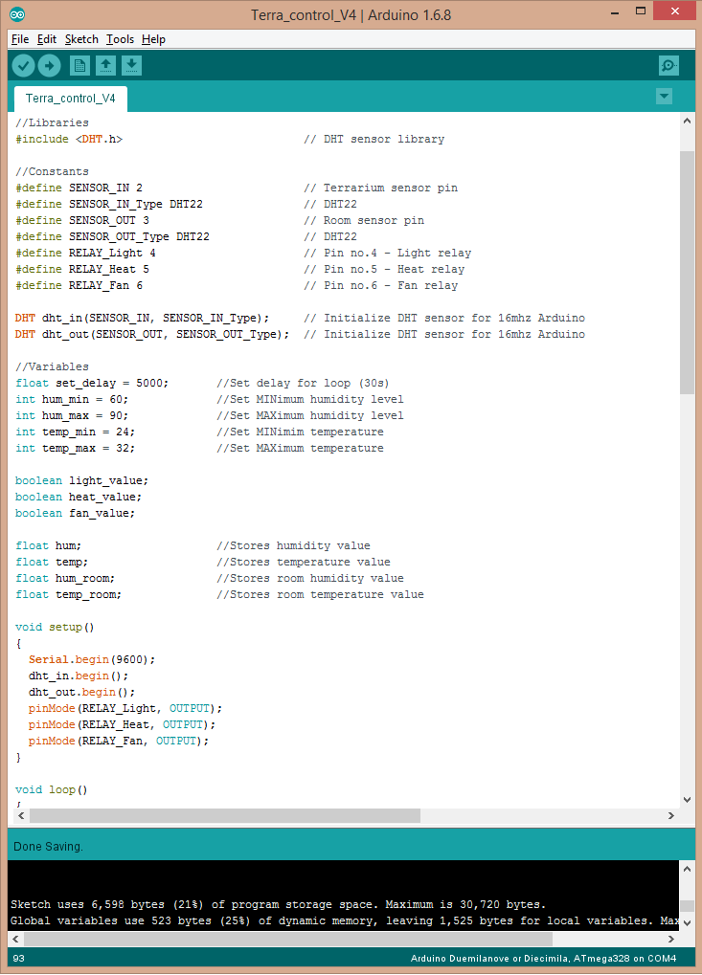Open the File menu
Viewport: 702px width, 975px height.
tap(20, 39)
